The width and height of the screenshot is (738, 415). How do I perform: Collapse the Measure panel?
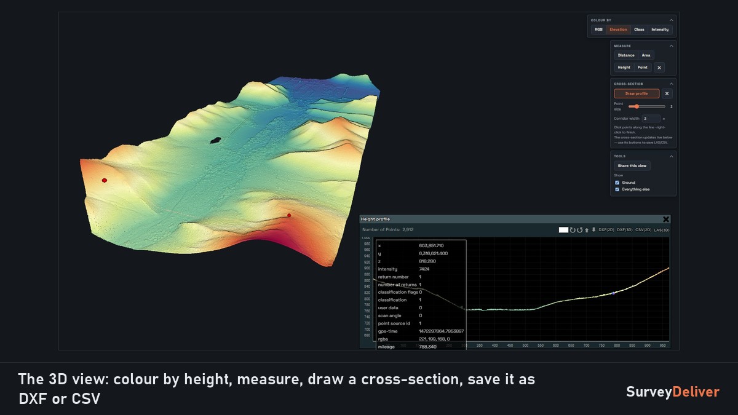click(672, 46)
